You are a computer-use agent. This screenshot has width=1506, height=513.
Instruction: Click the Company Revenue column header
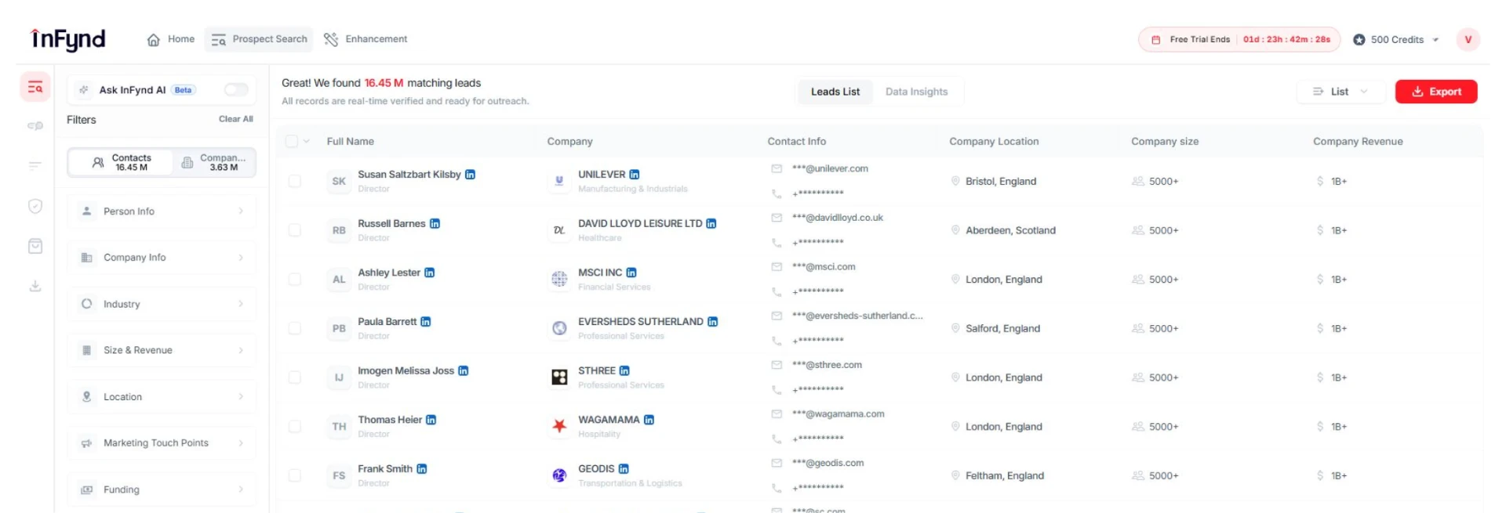coord(1358,141)
